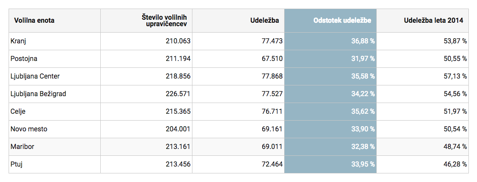Viewport: 477px width, 182px height.
Task: Select the Ljubljana Center row label
Action: click(35, 76)
